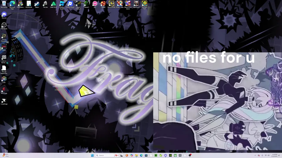Image resolution: width=282 pixels, height=158 pixels.
Task: Launch the Bonk desktop shortcut
Action: point(4,47)
